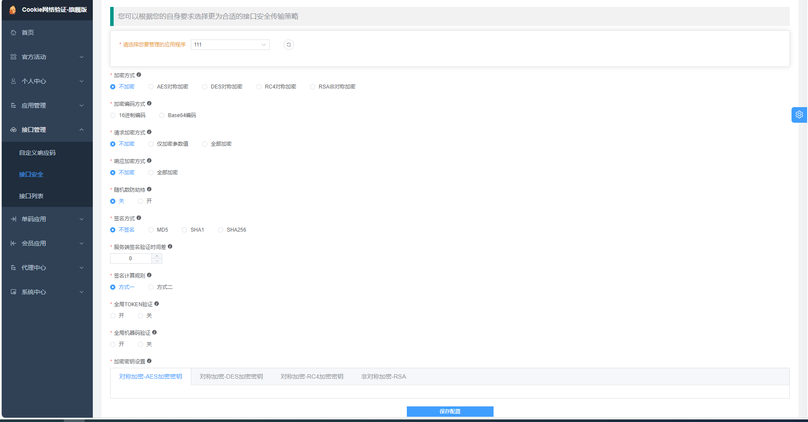808x422 pixels.
Task: Click the list icon beside 代理中心
Action: (x=13, y=268)
